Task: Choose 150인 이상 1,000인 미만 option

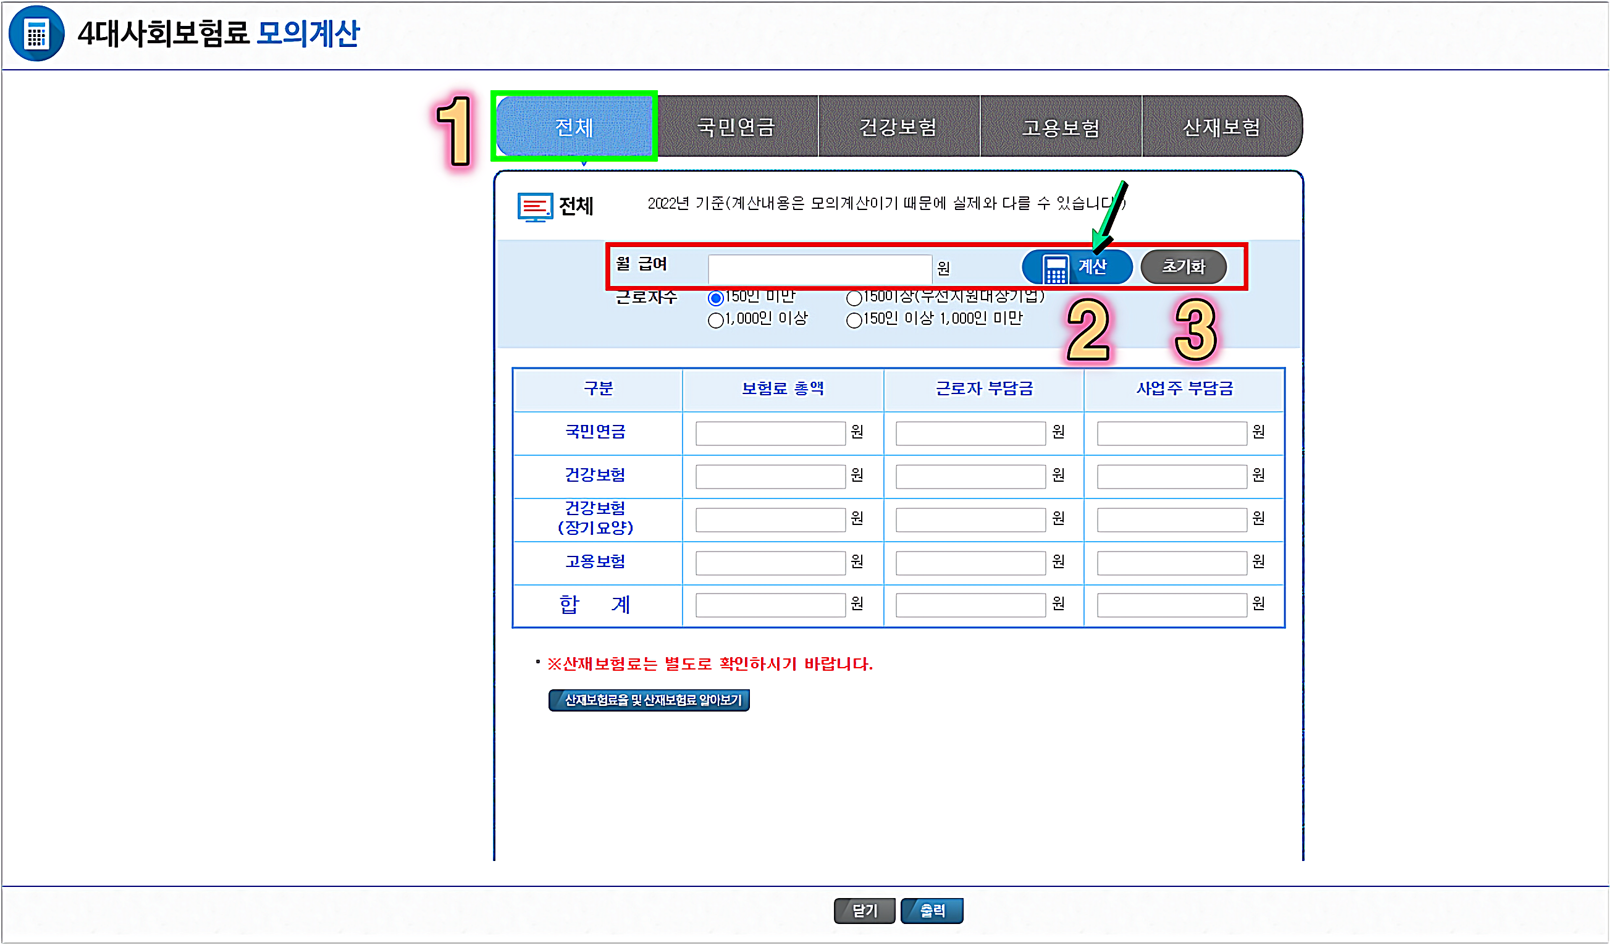Action: [x=854, y=321]
